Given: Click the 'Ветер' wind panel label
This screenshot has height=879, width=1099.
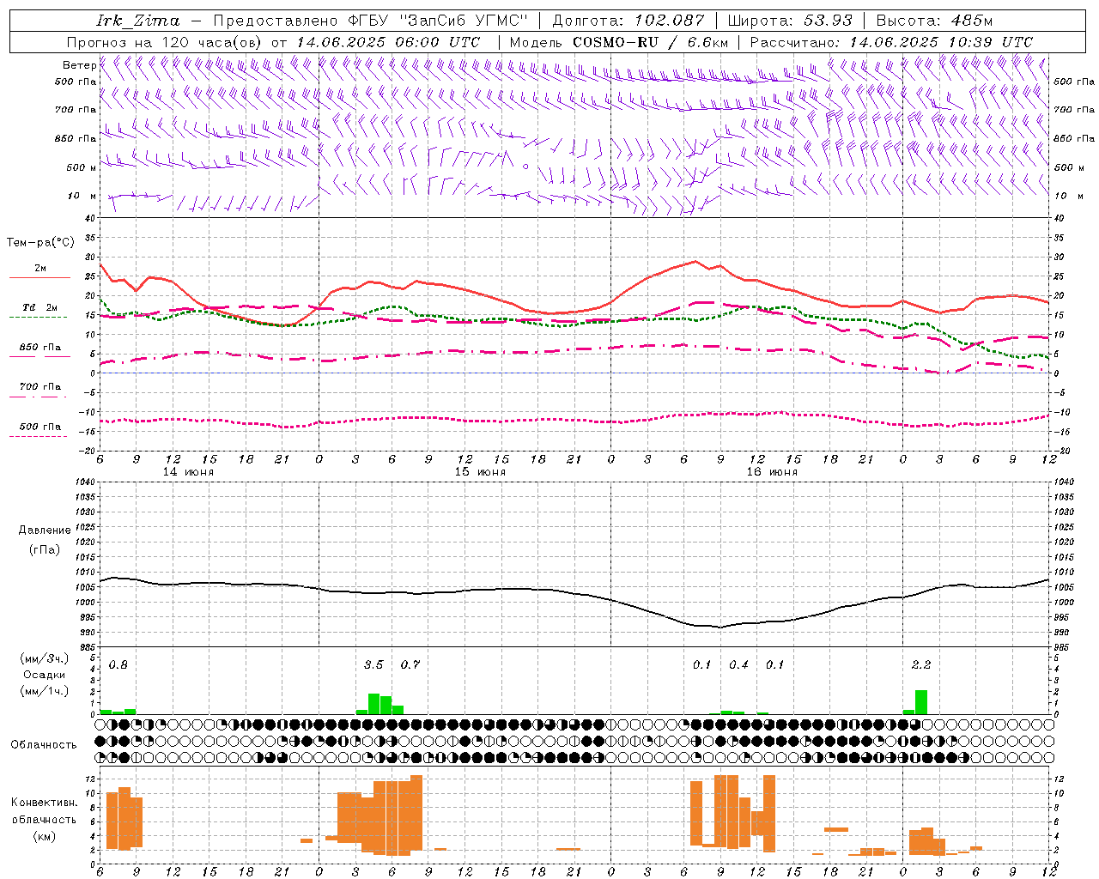Looking at the screenshot, I should tap(79, 65).
